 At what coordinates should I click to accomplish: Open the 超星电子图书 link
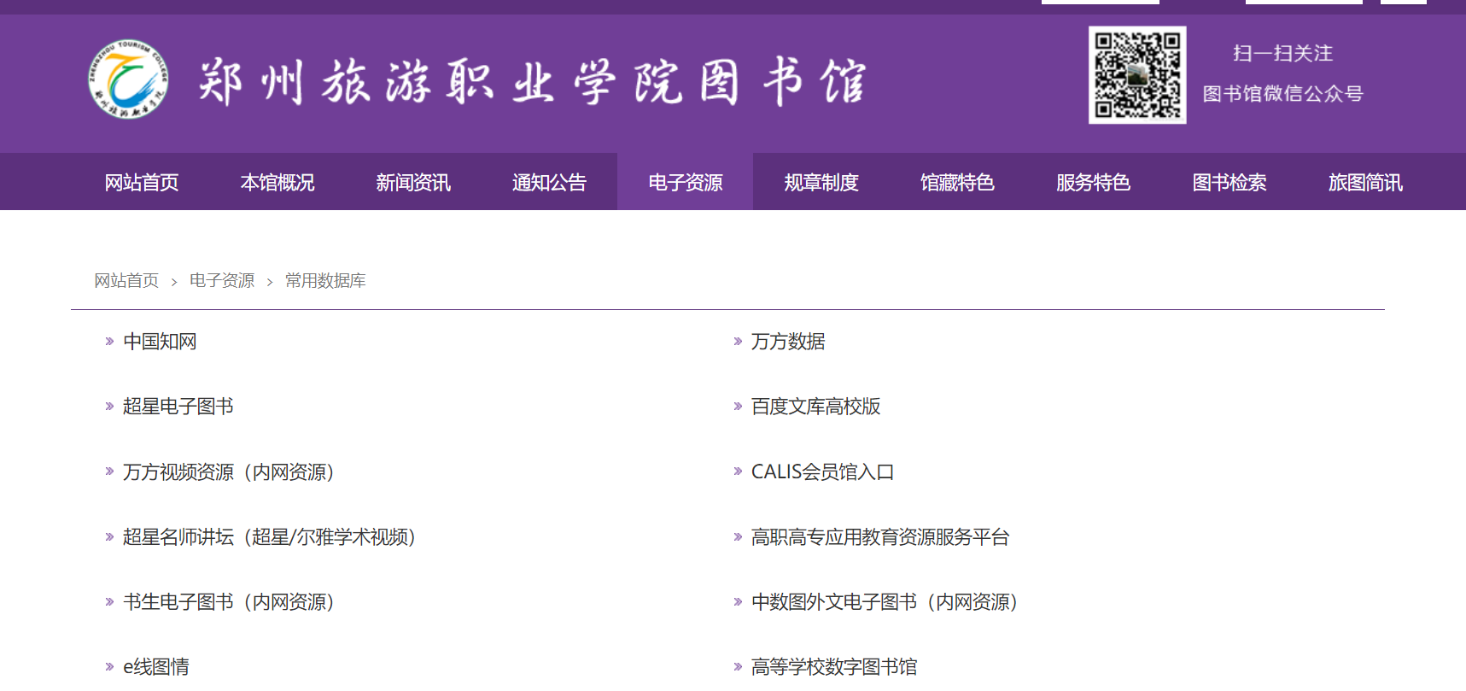pos(178,407)
